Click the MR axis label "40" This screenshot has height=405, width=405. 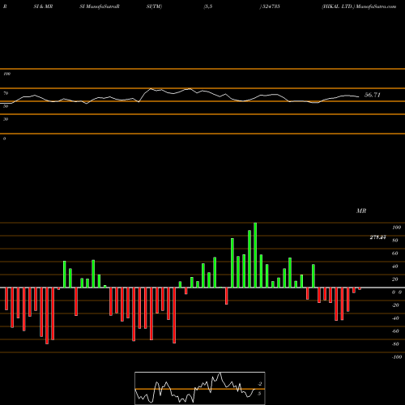click(x=395, y=266)
